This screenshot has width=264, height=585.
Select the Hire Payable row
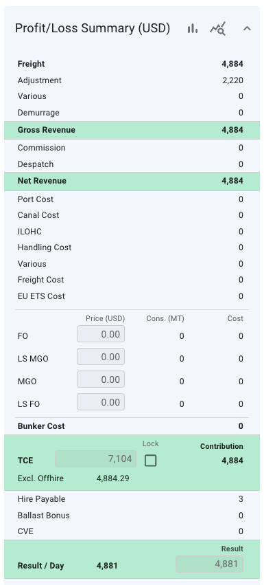tap(132, 499)
